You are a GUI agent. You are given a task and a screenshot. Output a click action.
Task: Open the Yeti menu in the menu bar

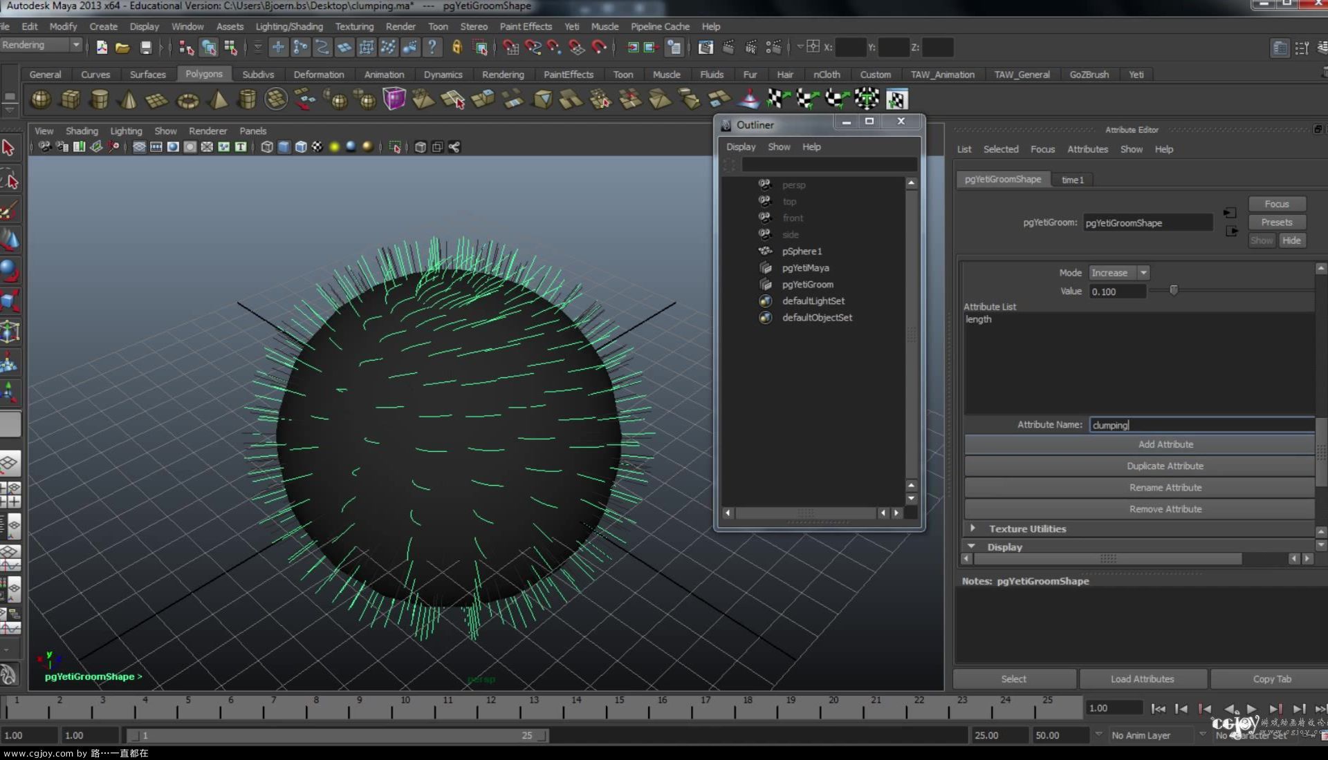coord(571,26)
